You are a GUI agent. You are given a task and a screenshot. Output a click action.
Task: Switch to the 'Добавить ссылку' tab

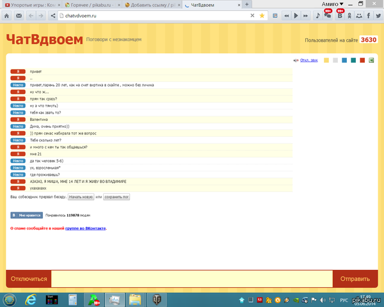tap(152, 4)
